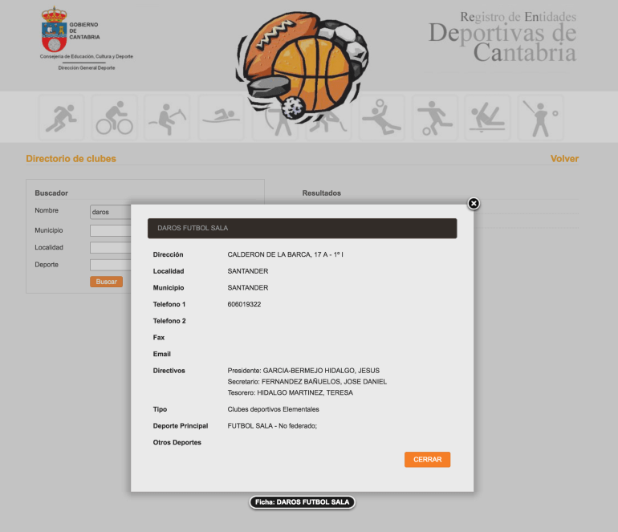Click the DAROS FUTBOL SALA dark header bar
Screen dimensions: 618x532
(302, 229)
